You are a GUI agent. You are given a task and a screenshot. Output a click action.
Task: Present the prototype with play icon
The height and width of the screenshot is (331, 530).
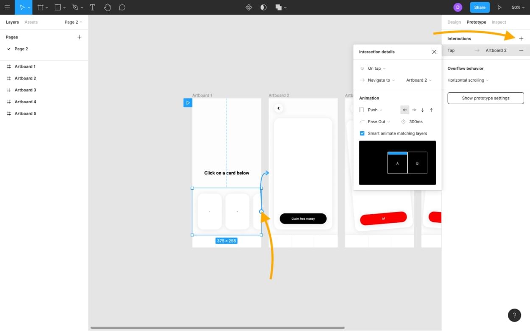pos(499,7)
